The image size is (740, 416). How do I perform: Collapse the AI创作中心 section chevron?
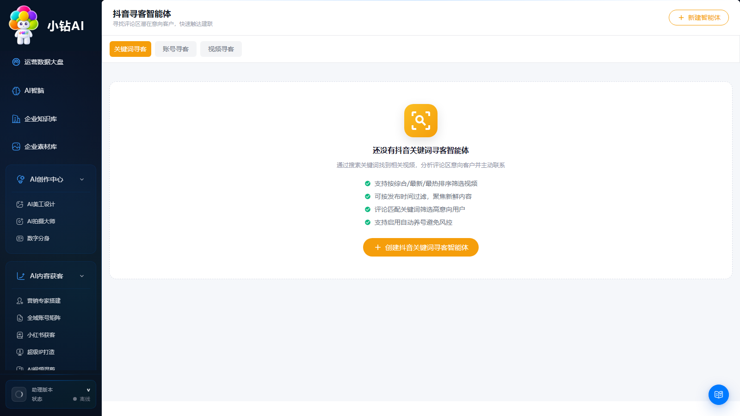[x=82, y=179]
